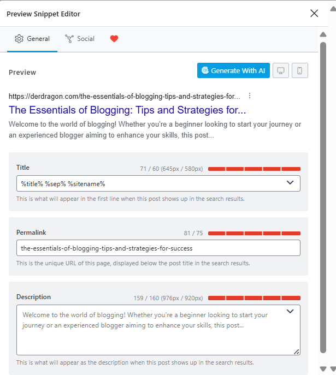Expand the Title variables dropdown
This screenshot has width=336, height=375.
click(x=290, y=183)
